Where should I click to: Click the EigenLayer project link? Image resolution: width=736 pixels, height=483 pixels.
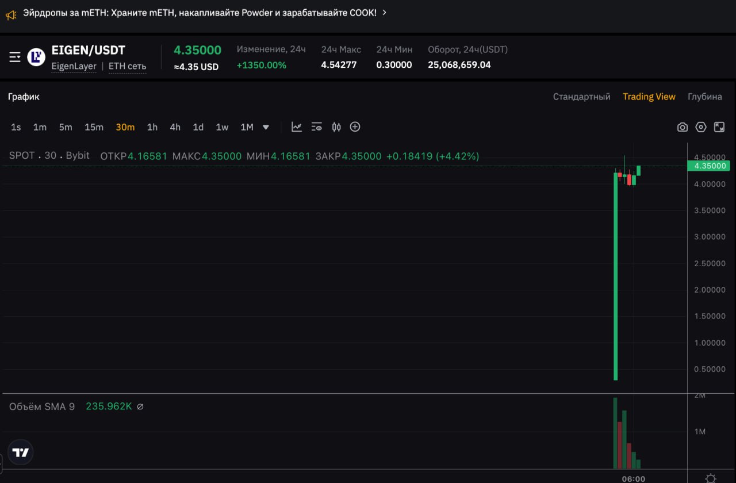[74, 66]
